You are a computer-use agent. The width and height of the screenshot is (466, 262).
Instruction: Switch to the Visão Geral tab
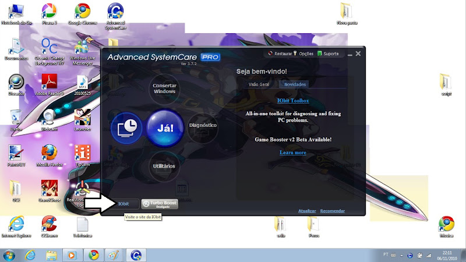click(259, 84)
